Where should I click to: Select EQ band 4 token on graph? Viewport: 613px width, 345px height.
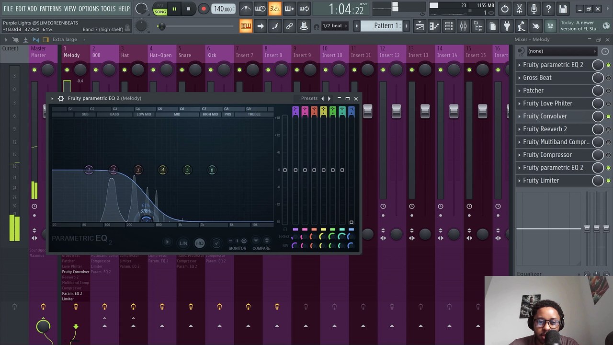tap(162, 170)
